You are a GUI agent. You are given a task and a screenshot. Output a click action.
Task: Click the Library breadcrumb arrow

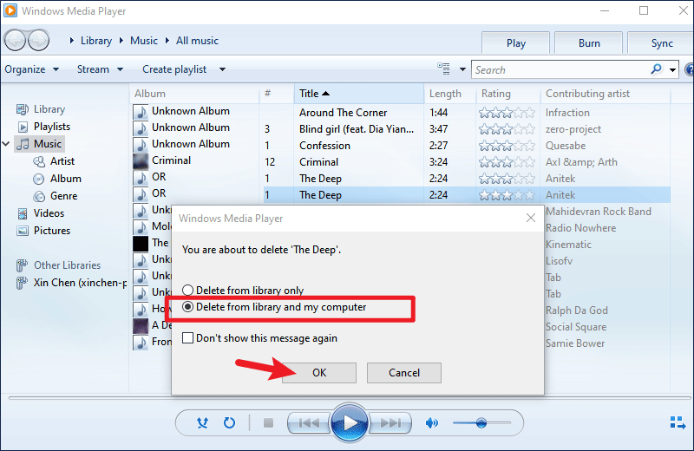tap(72, 41)
